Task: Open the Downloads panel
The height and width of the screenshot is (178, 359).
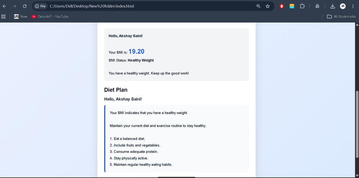Action: [333, 6]
